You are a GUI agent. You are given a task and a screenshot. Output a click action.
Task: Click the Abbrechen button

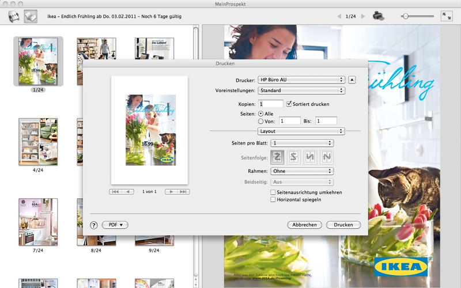click(x=304, y=225)
